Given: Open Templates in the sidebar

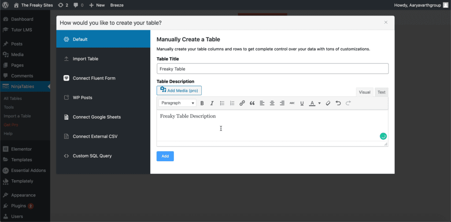Looking at the screenshot, I should 25,159.
